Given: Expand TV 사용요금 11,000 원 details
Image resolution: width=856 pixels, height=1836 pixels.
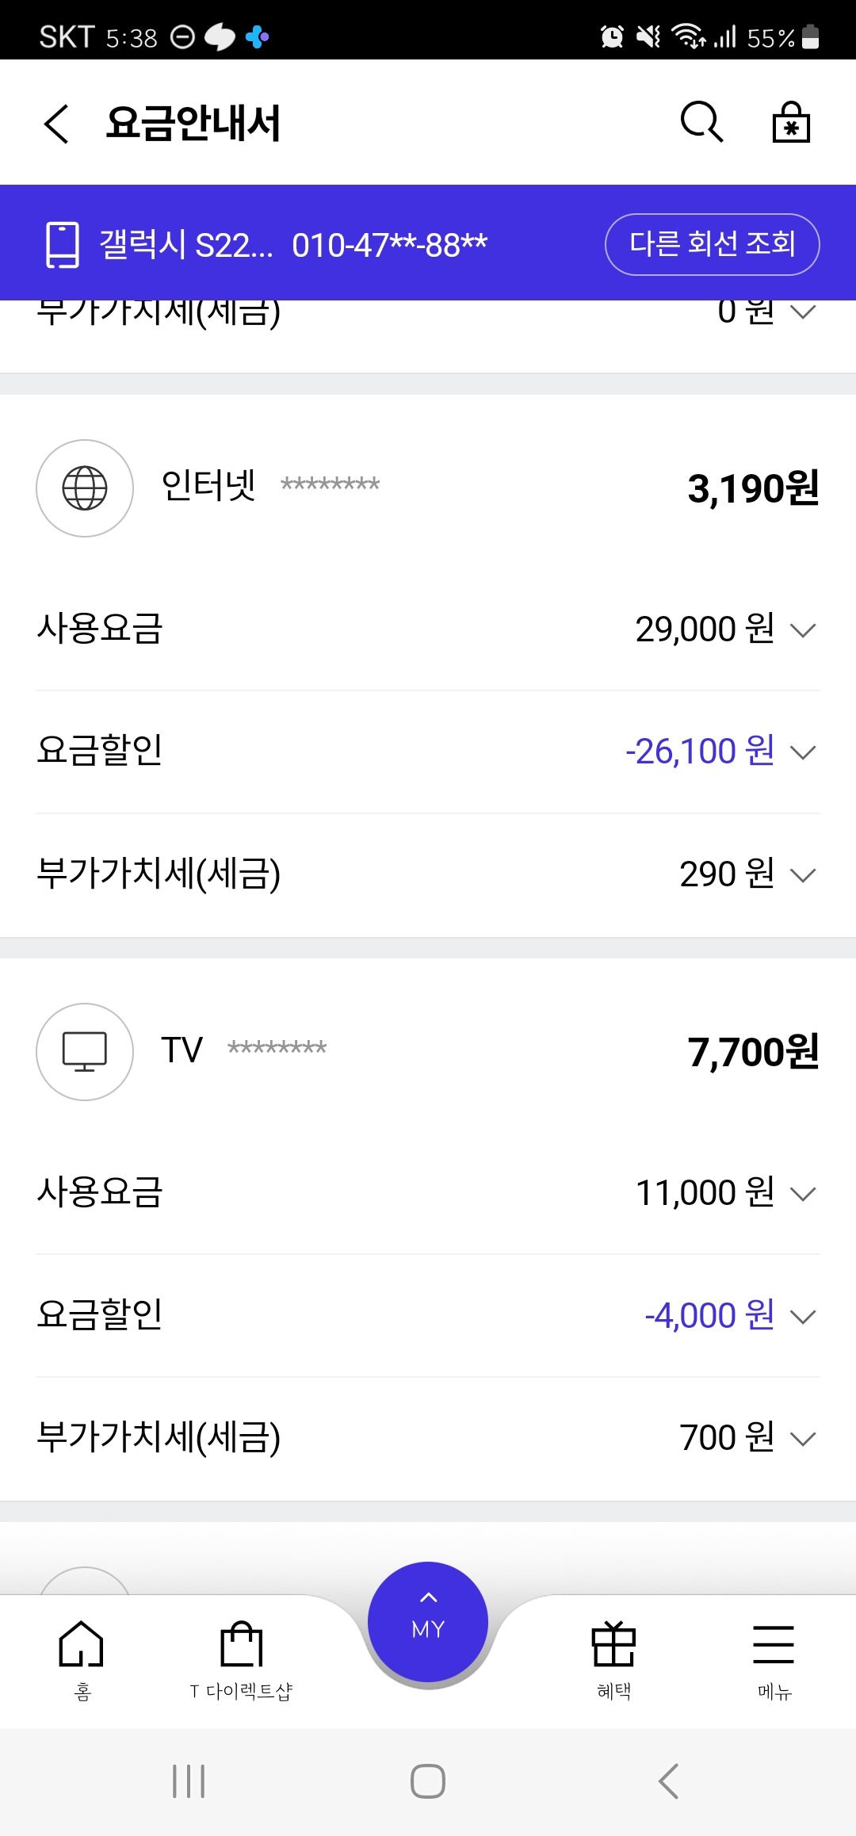Looking at the screenshot, I should pyautogui.click(x=803, y=1194).
